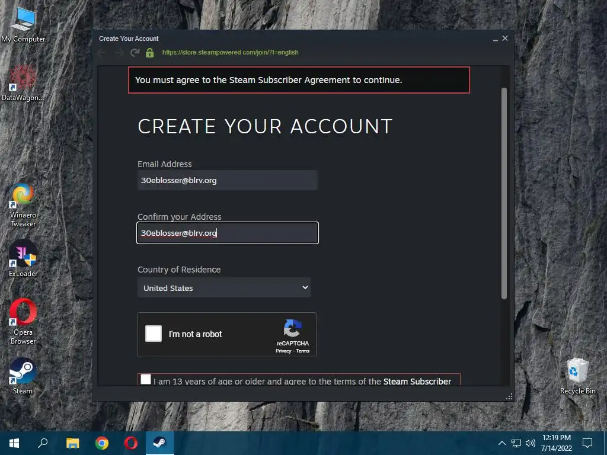
Task: Reload the Create Your Account page
Action: (135, 53)
